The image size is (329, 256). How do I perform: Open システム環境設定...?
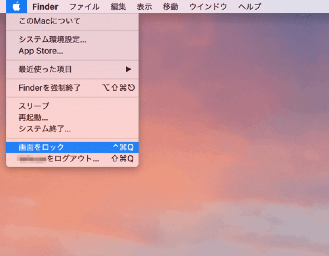[72, 39]
